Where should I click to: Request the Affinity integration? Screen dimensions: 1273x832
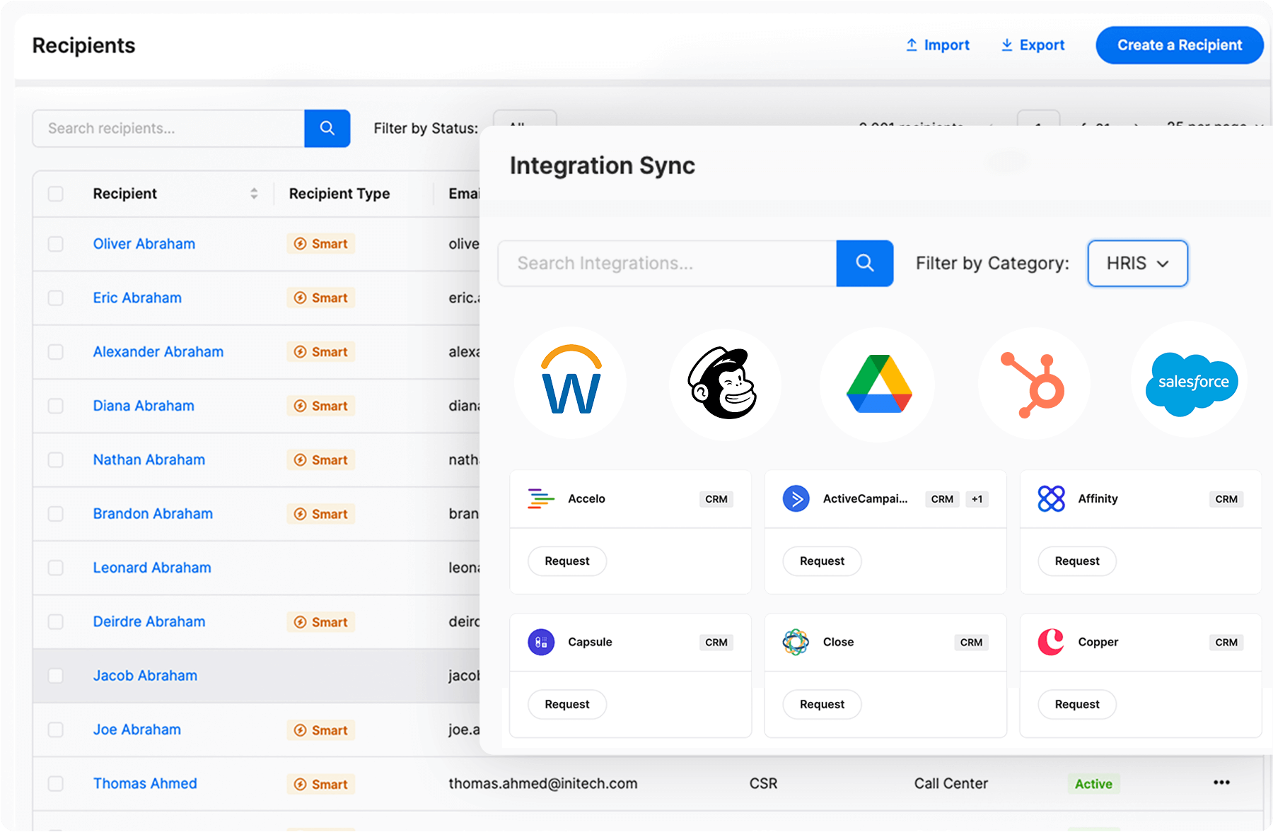coord(1077,561)
